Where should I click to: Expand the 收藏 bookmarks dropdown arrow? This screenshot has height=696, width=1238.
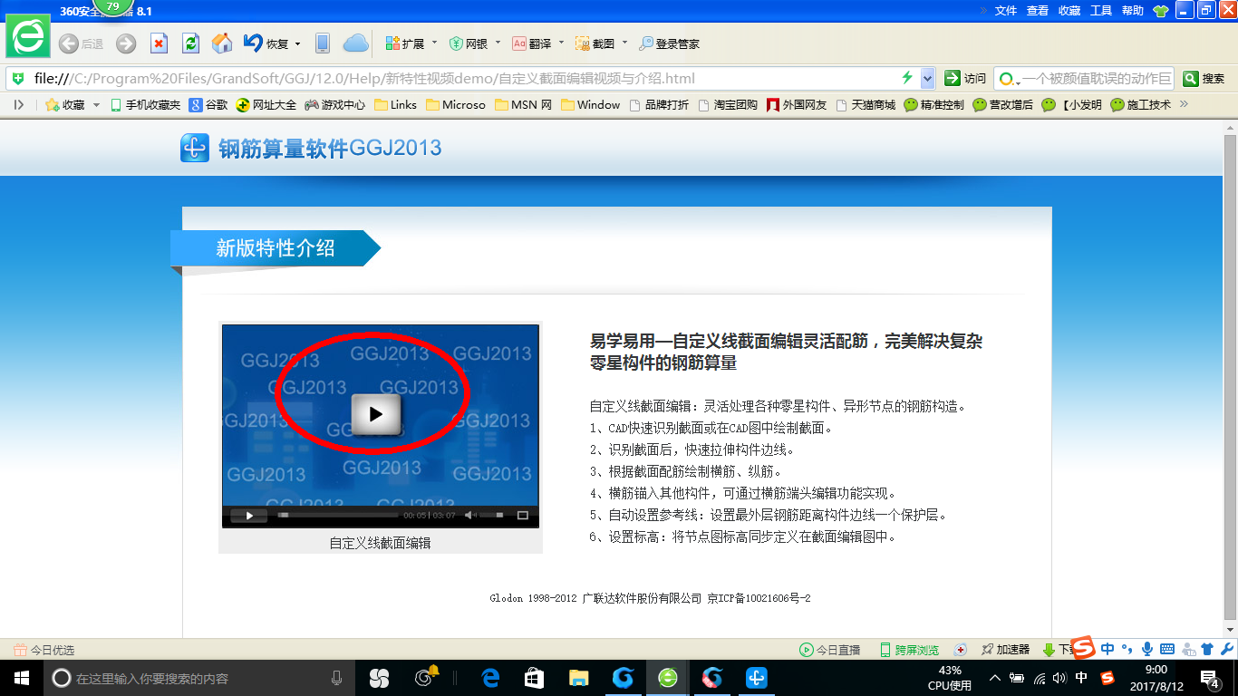[96, 105]
